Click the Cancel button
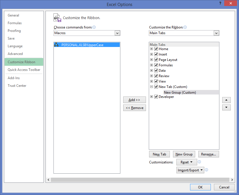This screenshot has height=195, width=239. [x=224, y=187]
